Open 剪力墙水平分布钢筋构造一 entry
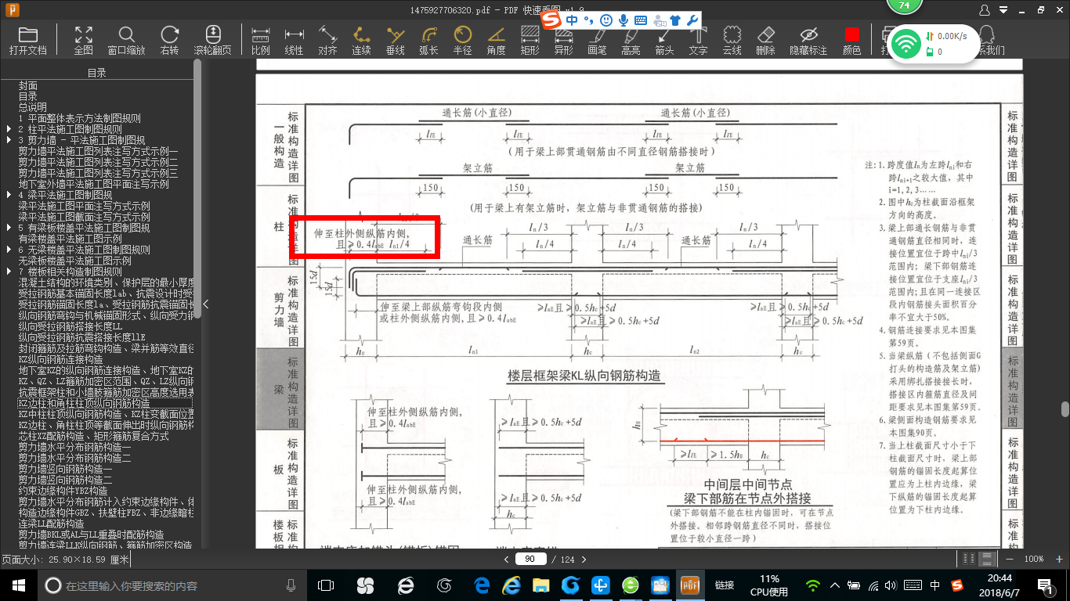 point(75,447)
